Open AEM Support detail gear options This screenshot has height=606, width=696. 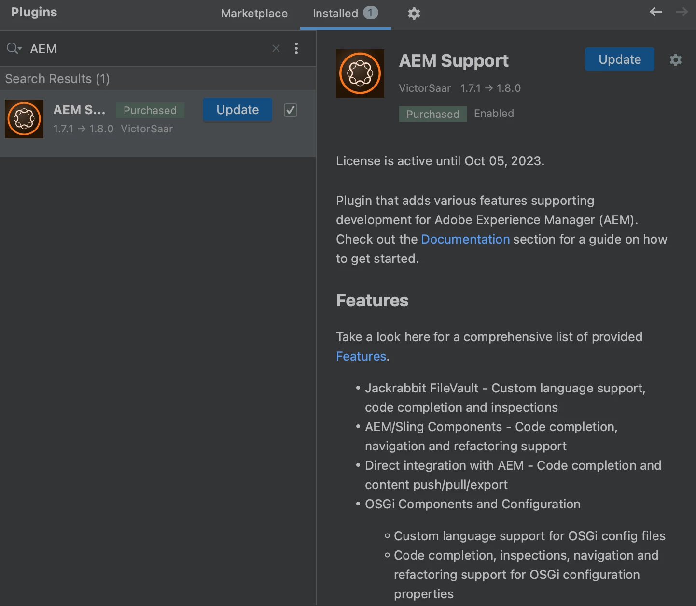click(x=675, y=60)
